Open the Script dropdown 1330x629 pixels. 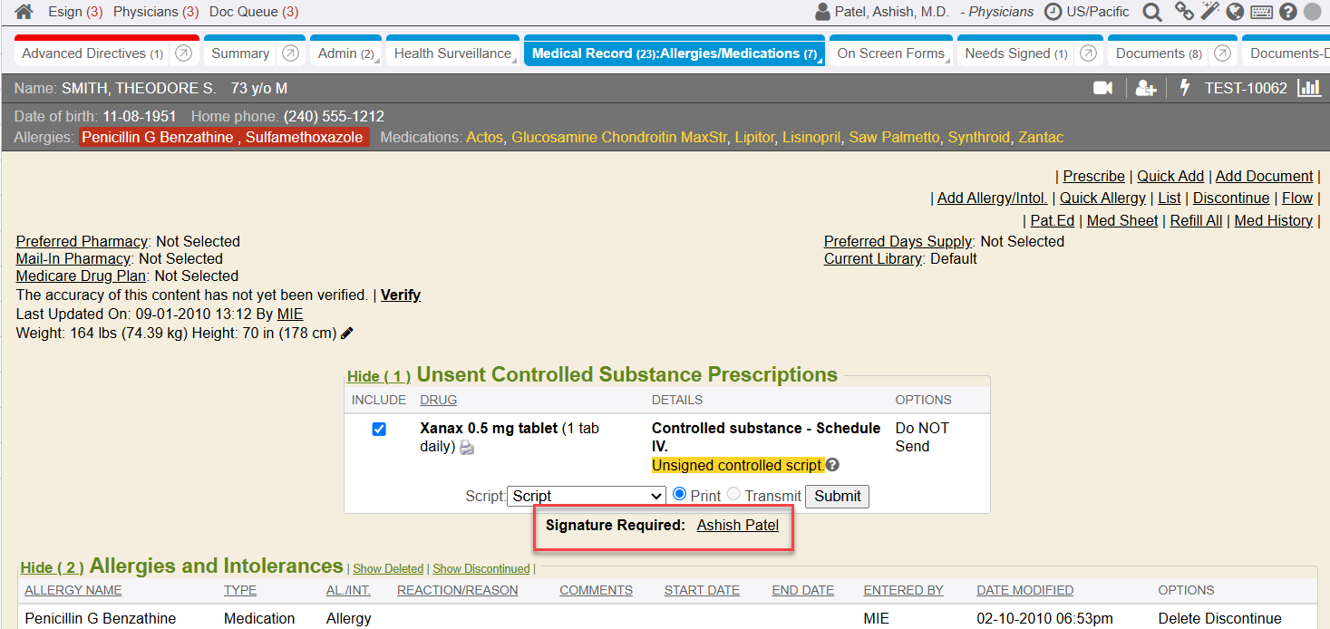coord(587,496)
